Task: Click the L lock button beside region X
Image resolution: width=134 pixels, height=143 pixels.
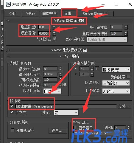Action: click(x=97, y=69)
